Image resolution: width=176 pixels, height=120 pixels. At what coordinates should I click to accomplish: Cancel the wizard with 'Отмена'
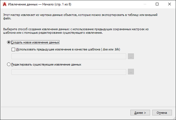162,113
